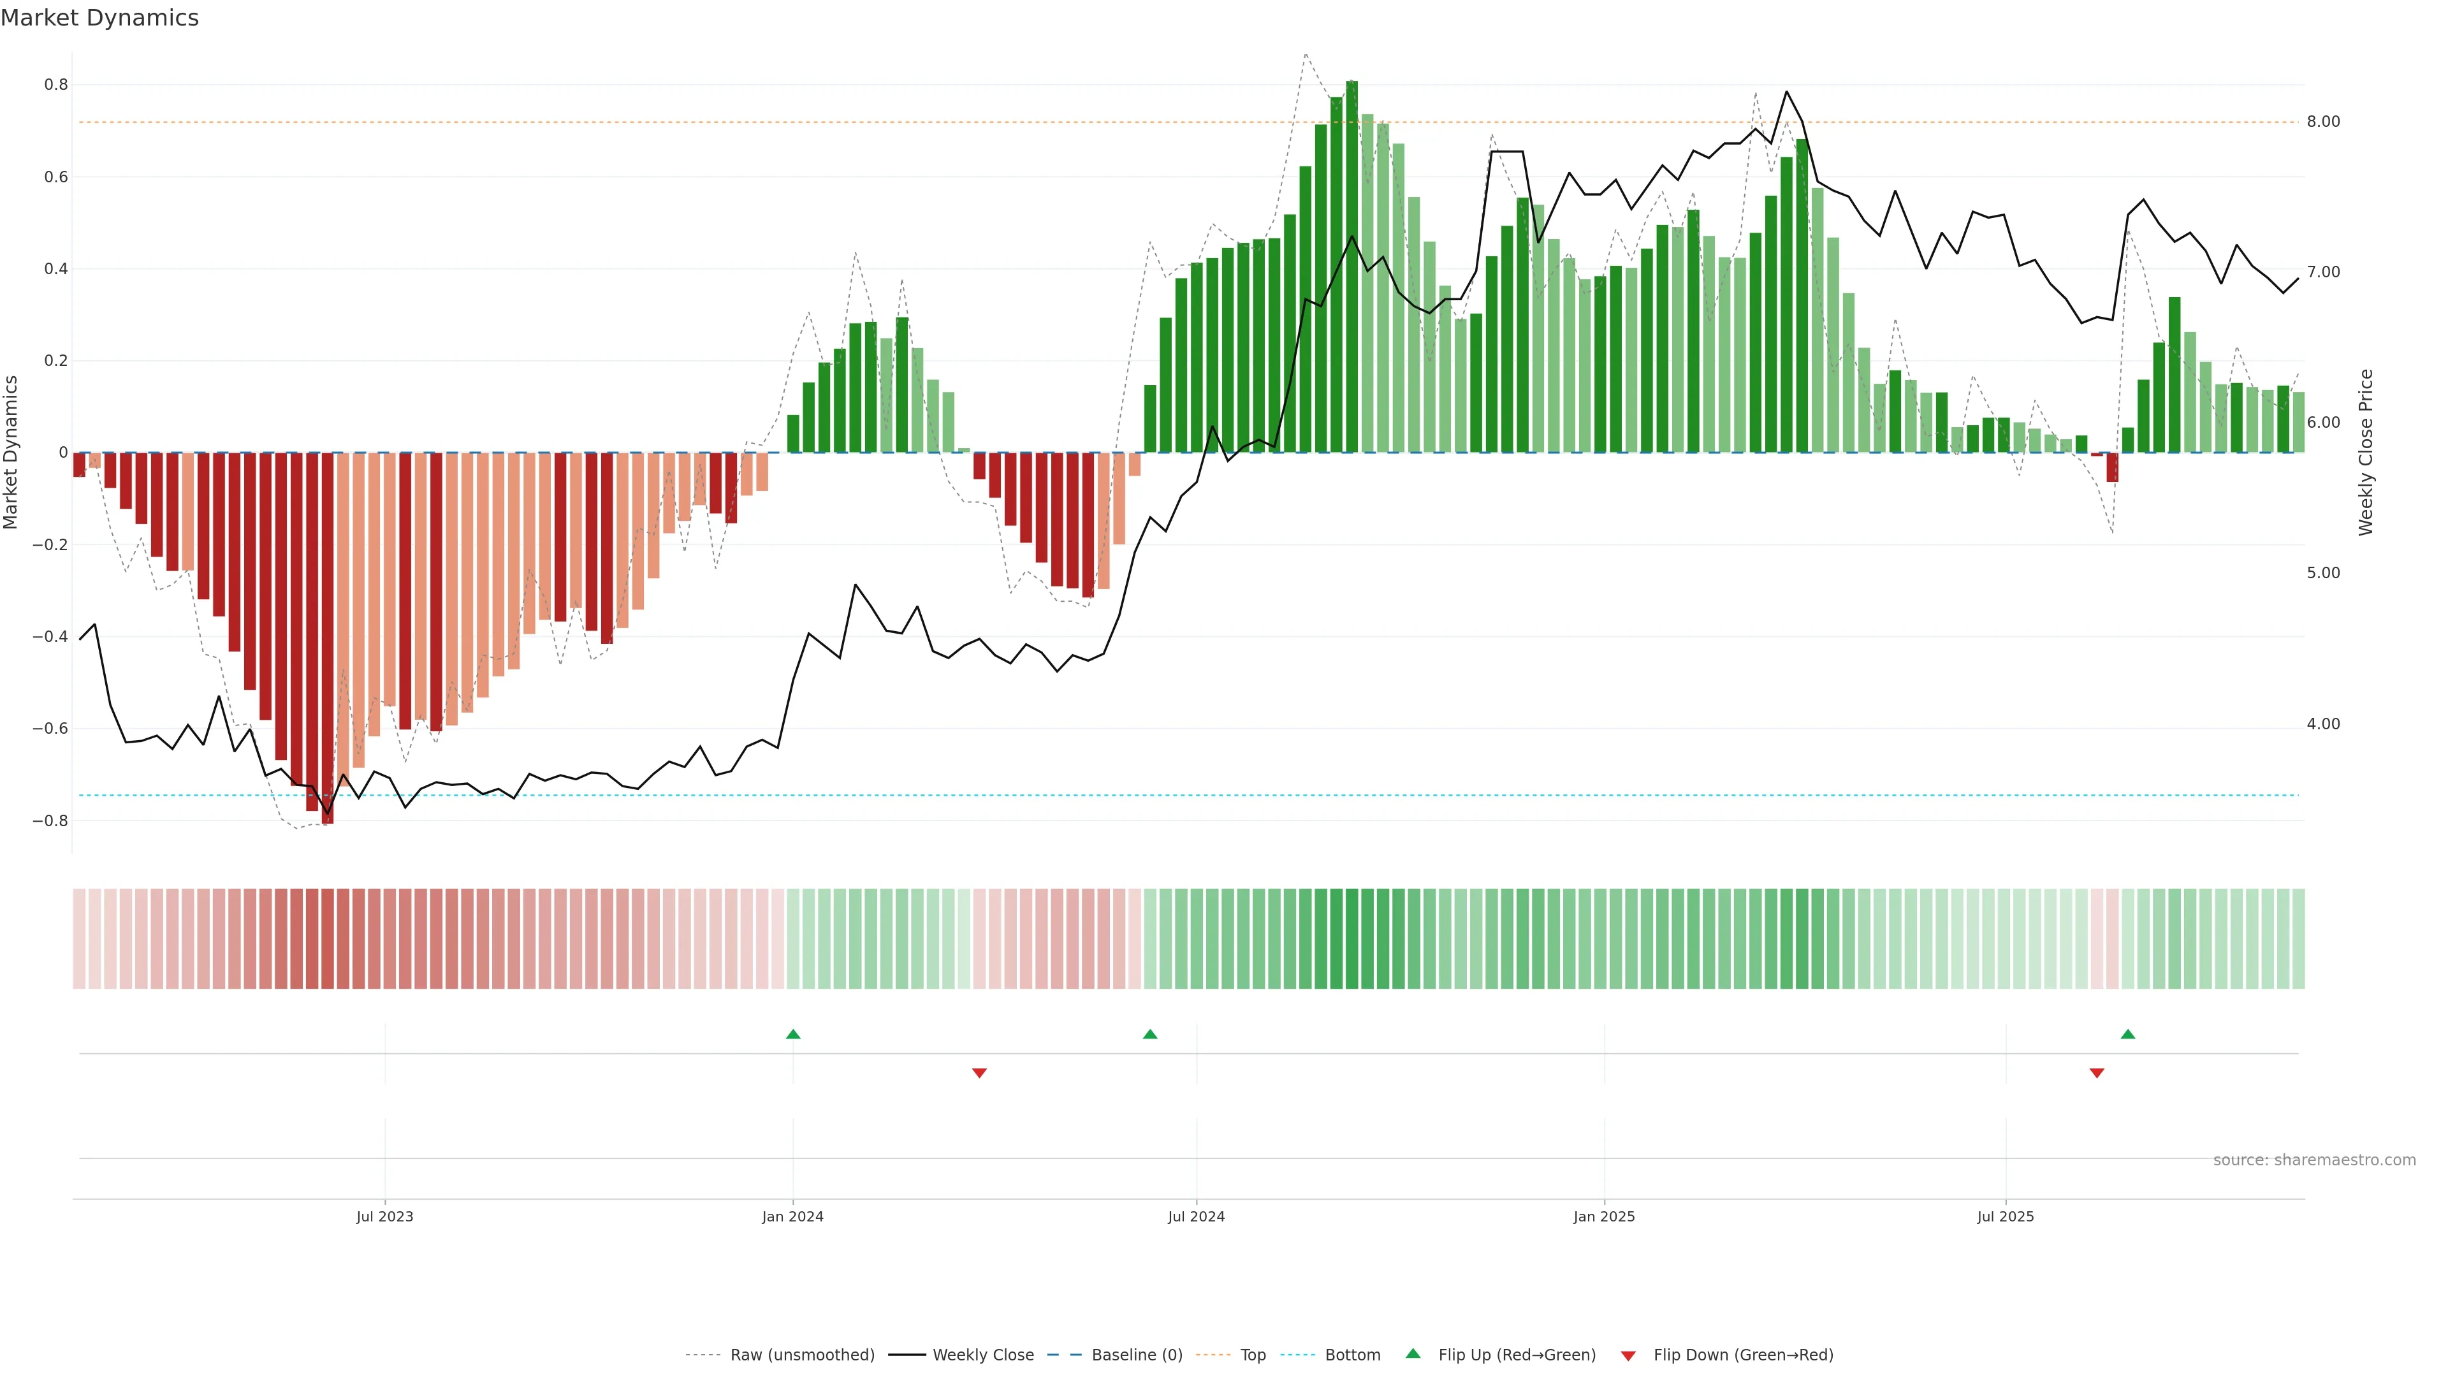Click the green flip-up triangle just before Jul 2024

tap(1150, 1034)
